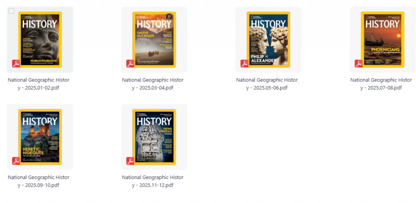
Task: Click the HISTORY title on the Phoenicians cover
Action: coord(382,24)
